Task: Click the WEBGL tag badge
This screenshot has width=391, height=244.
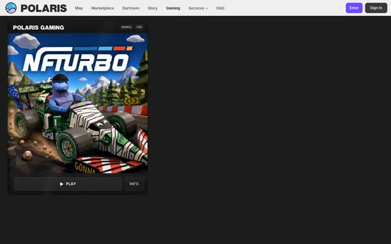Action: pos(126,27)
